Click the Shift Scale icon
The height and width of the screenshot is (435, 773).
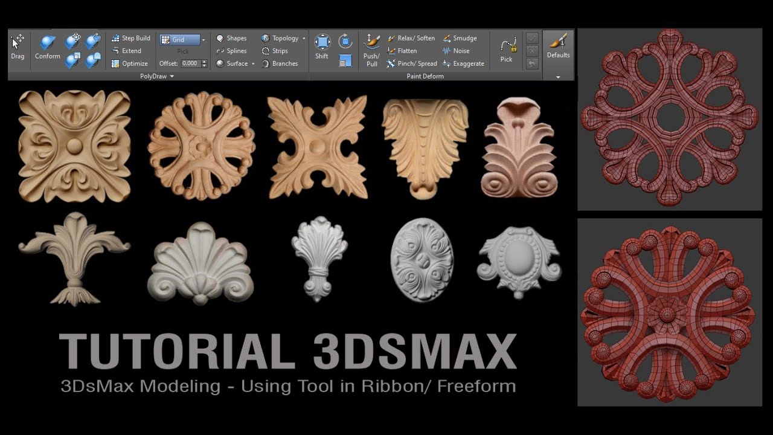(x=345, y=60)
